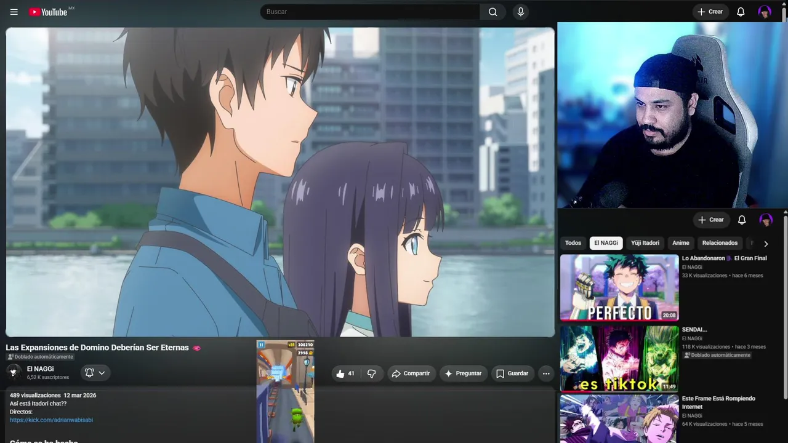Open El NAGGi channel name link
This screenshot has height=443, width=788.
pyautogui.click(x=40, y=369)
